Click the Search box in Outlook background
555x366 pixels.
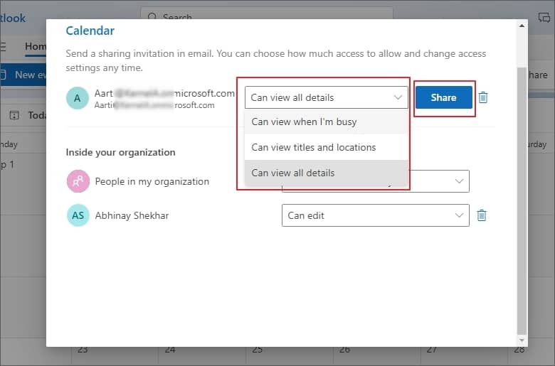[x=267, y=14]
